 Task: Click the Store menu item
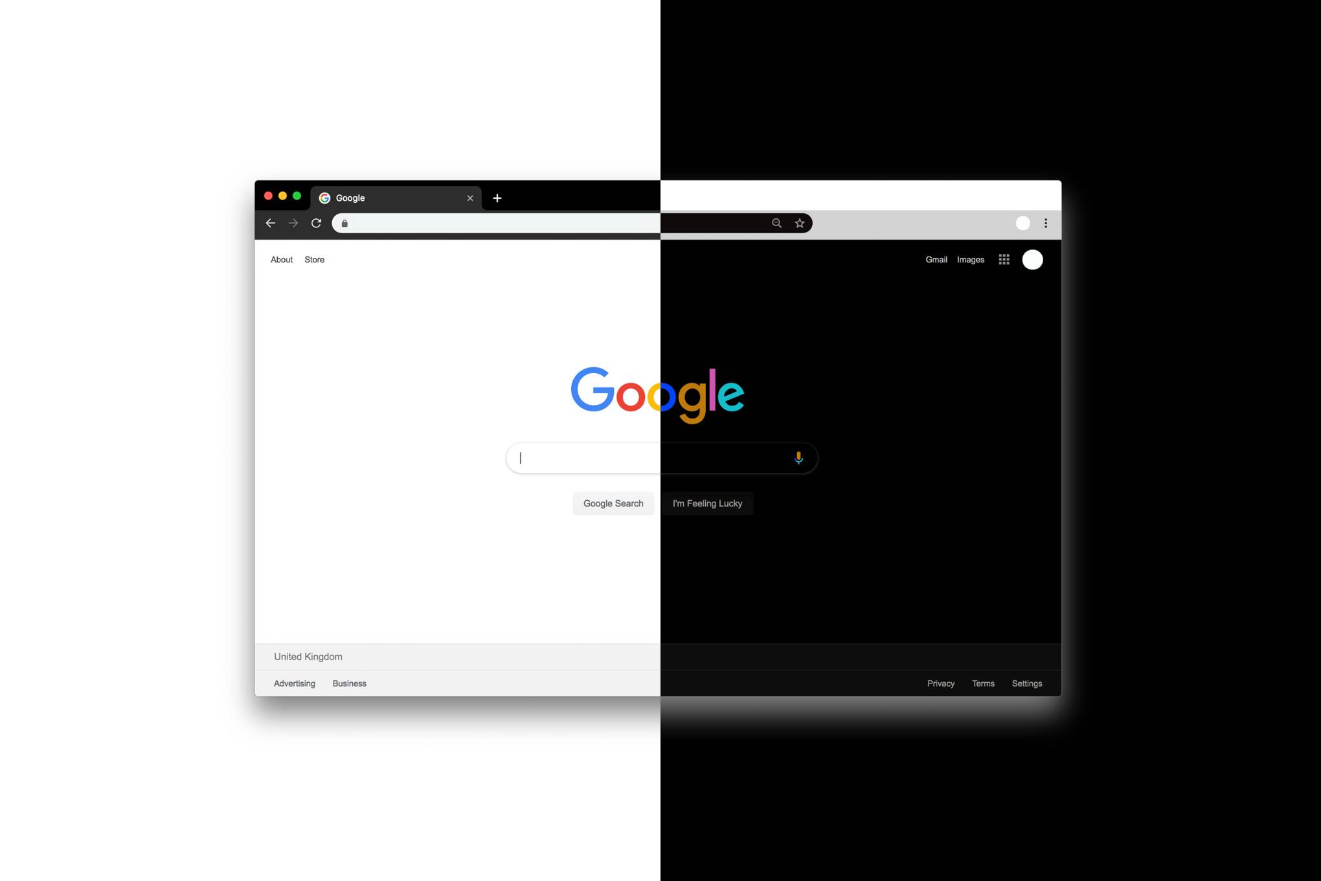pos(313,258)
